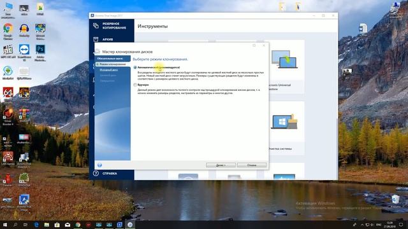Open the CCleaner desktop shortcut
Screen dimensions: 408x229
(x=8, y=178)
